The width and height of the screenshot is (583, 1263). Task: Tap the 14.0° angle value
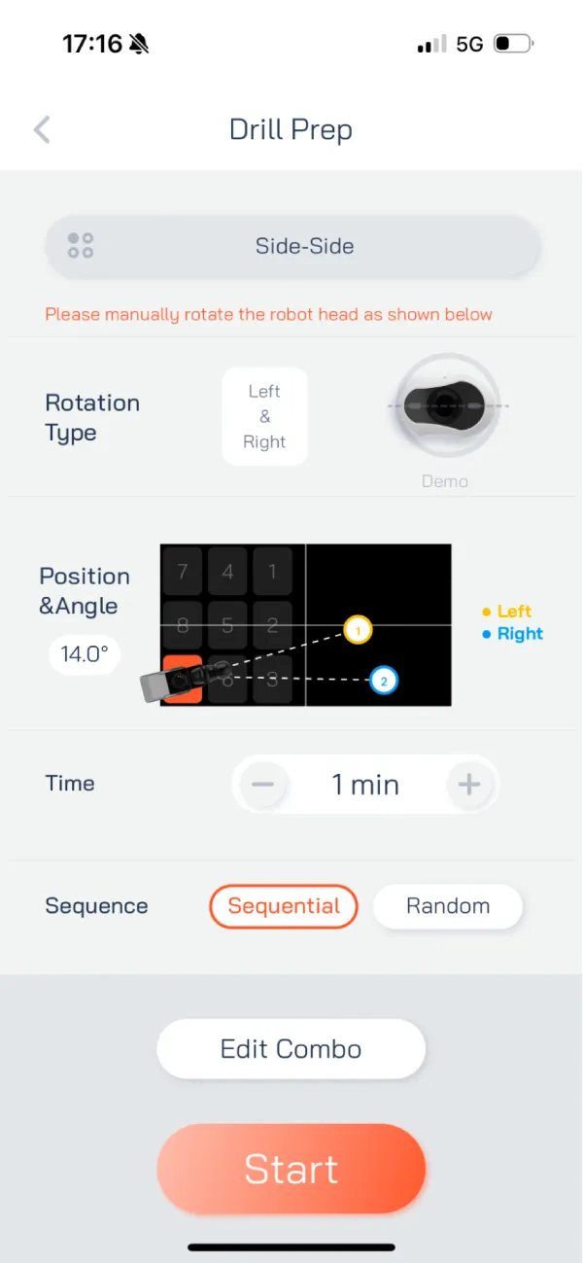tap(84, 654)
